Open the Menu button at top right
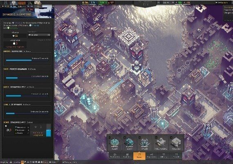The height and width of the screenshot is (164, 233). point(222,2)
